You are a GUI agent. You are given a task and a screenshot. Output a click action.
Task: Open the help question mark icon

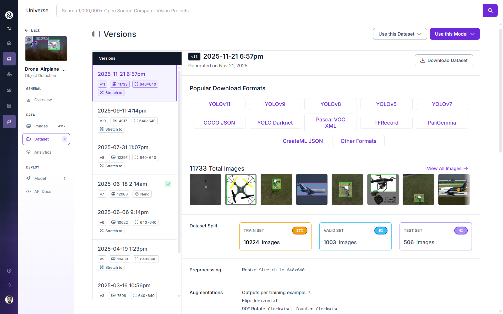coord(9,271)
